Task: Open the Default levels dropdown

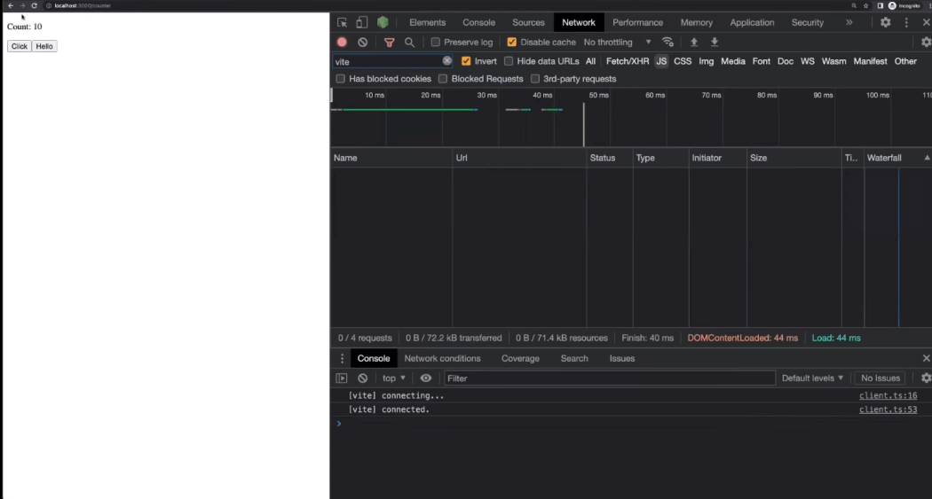Action: click(812, 378)
